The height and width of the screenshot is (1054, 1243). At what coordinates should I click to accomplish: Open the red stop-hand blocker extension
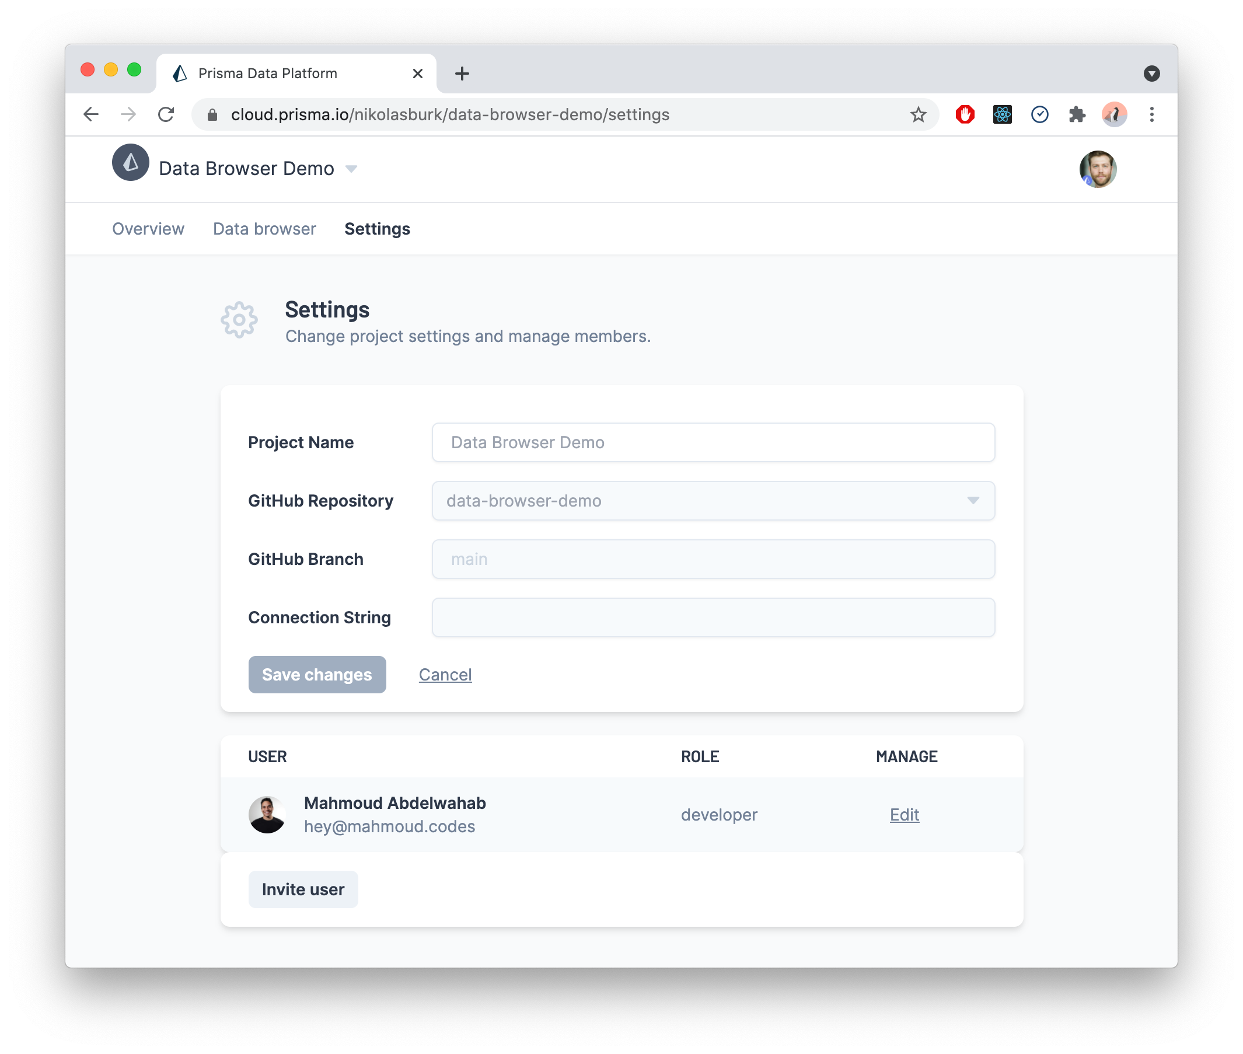(x=965, y=115)
